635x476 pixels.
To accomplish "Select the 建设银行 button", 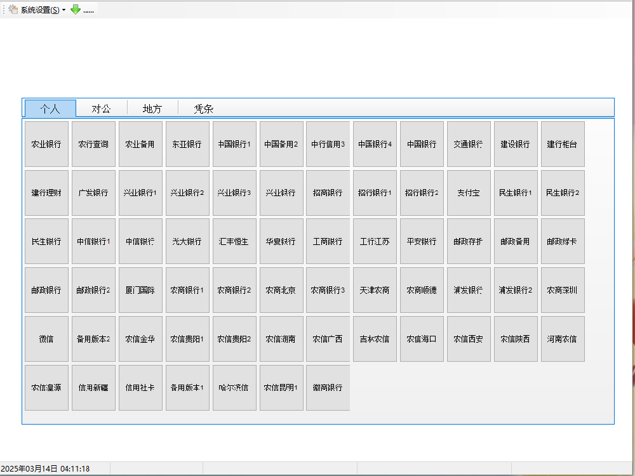I will tap(516, 144).
